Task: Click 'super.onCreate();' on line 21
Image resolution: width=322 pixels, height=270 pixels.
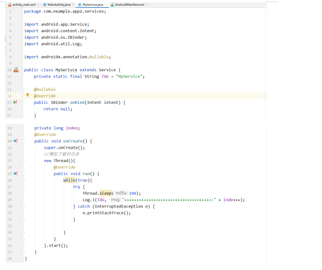Action: (64, 148)
